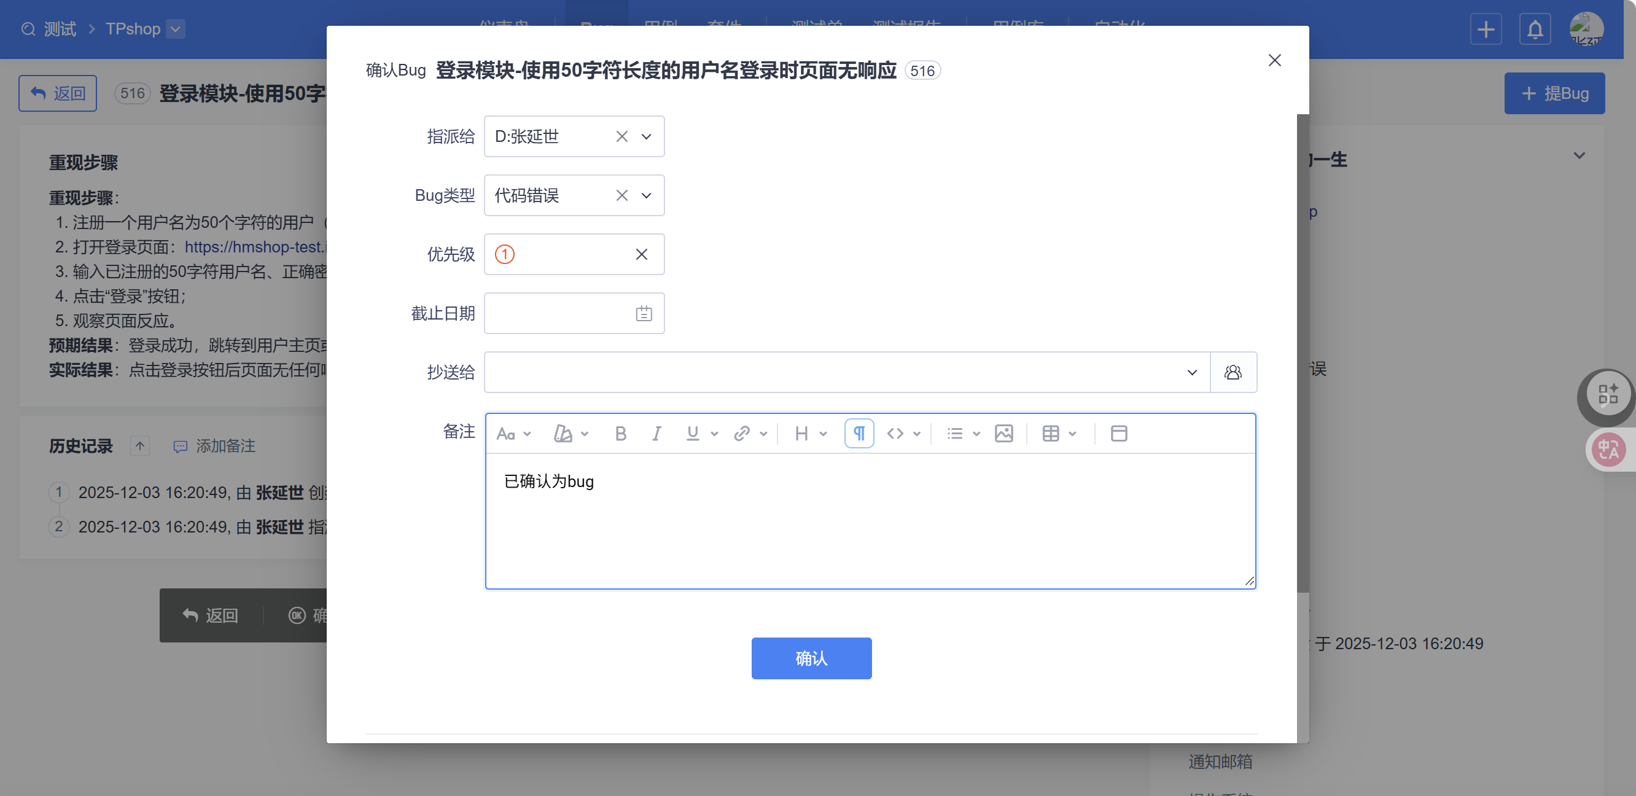Toggle paragraph format button
This screenshot has width=1636, height=796.
click(x=859, y=434)
